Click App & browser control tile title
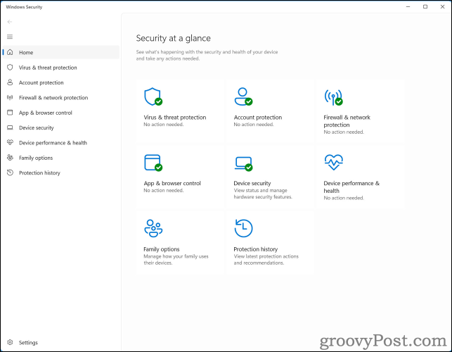 [x=172, y=183]
